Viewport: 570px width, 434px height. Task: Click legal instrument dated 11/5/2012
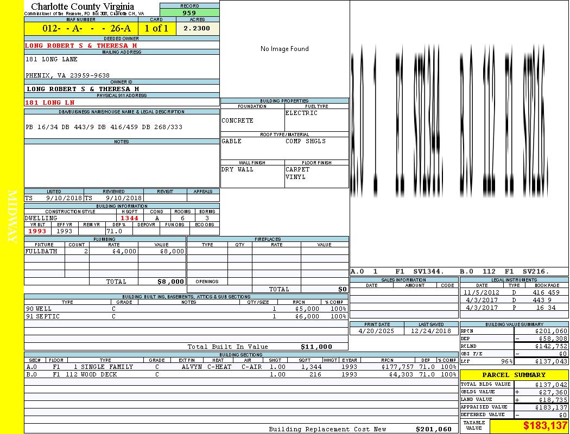482,292
